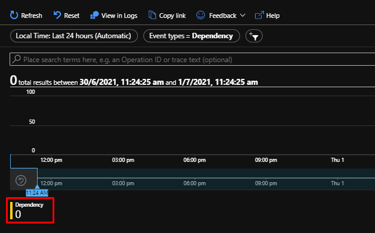
Task: Click the Refresh circular arrow icon
Action: (x=14, y=16)
